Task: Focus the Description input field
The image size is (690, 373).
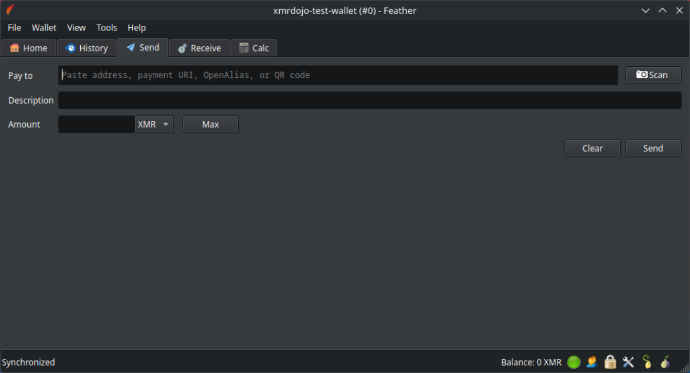Action: tap(370, 100)
